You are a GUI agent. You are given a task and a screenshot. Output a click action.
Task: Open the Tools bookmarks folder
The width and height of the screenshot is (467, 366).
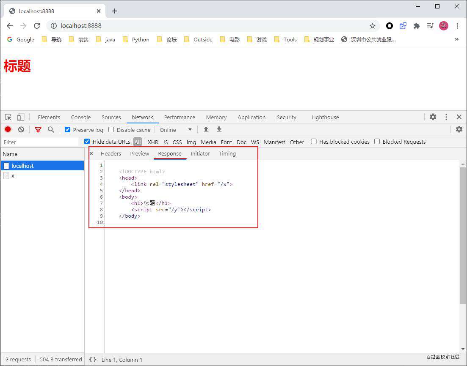click(285, 40)
